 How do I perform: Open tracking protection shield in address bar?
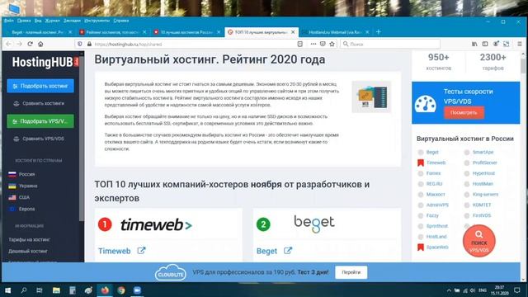pyautogui.click(x=80, y=44)
